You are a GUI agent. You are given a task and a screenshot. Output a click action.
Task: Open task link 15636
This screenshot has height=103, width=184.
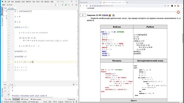click(105, 15)
